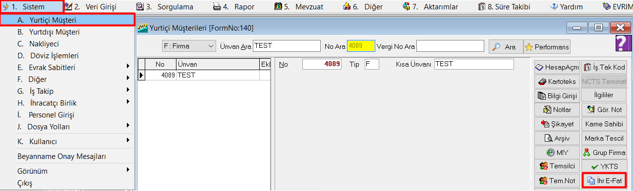
Task: Expand F. Diğer submenu in Sistem menu
Action: pyautogui.click(x=67, y=79)
